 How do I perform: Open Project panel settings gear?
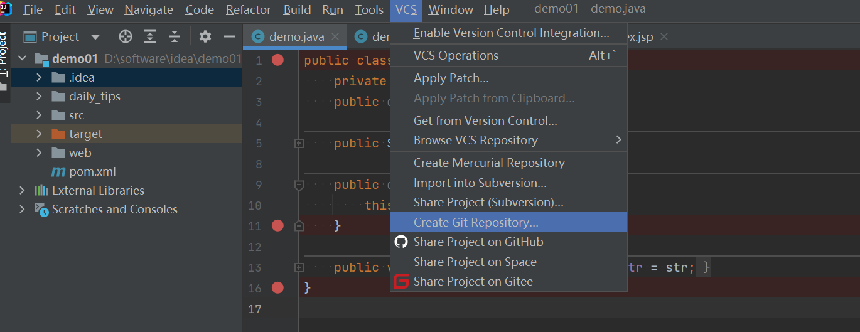coord(205,36)
